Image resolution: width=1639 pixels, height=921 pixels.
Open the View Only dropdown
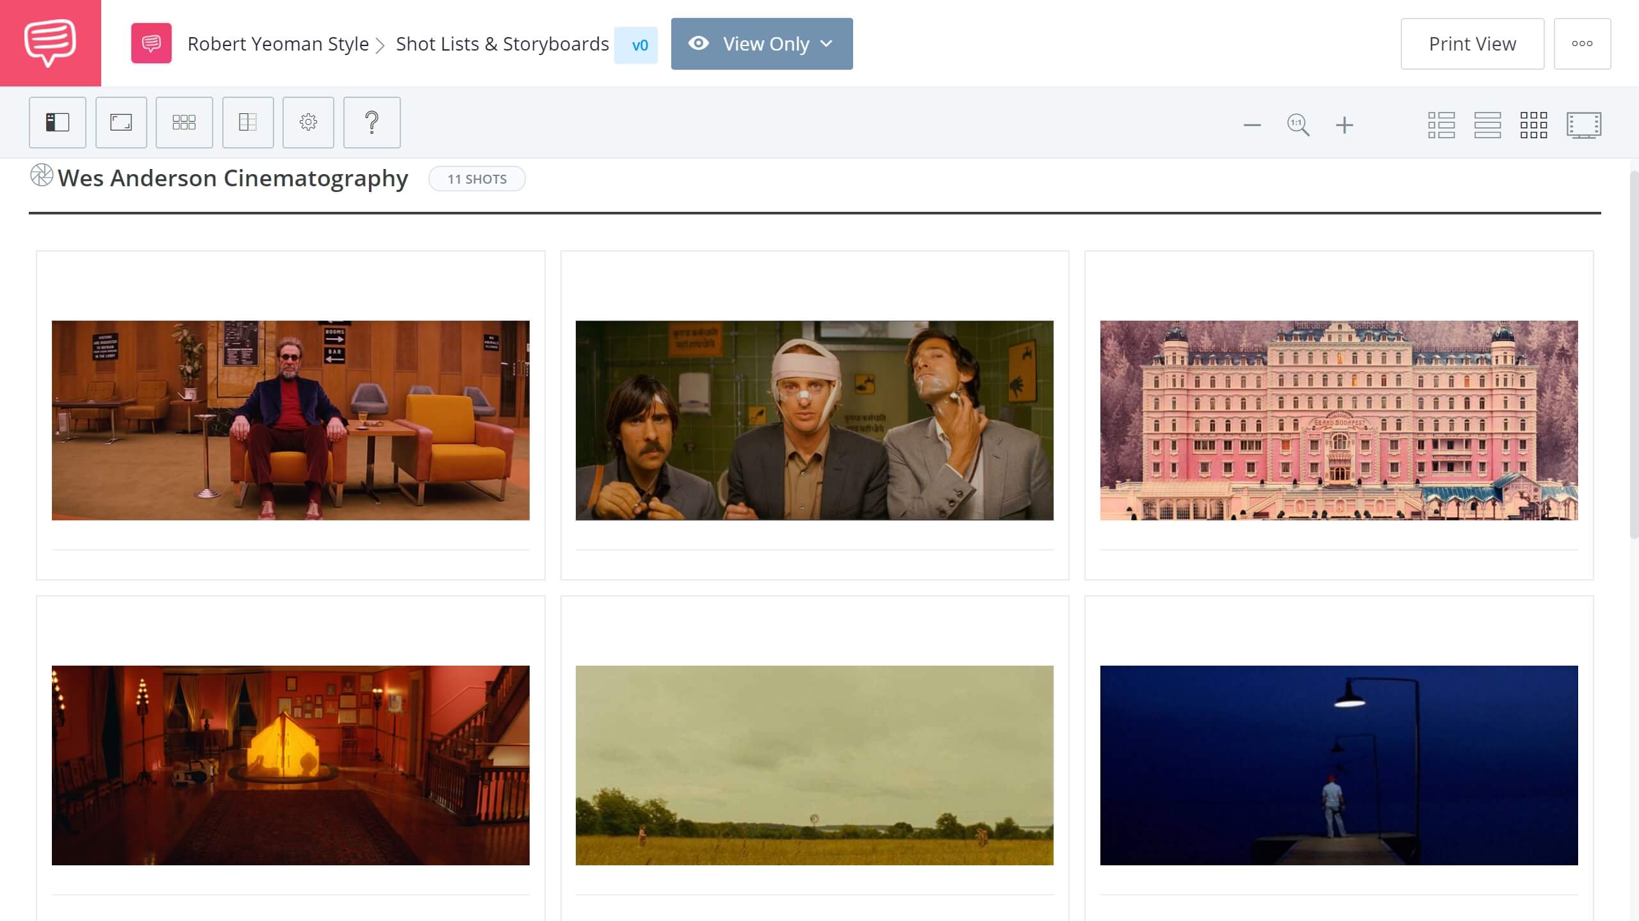[762, 44]
